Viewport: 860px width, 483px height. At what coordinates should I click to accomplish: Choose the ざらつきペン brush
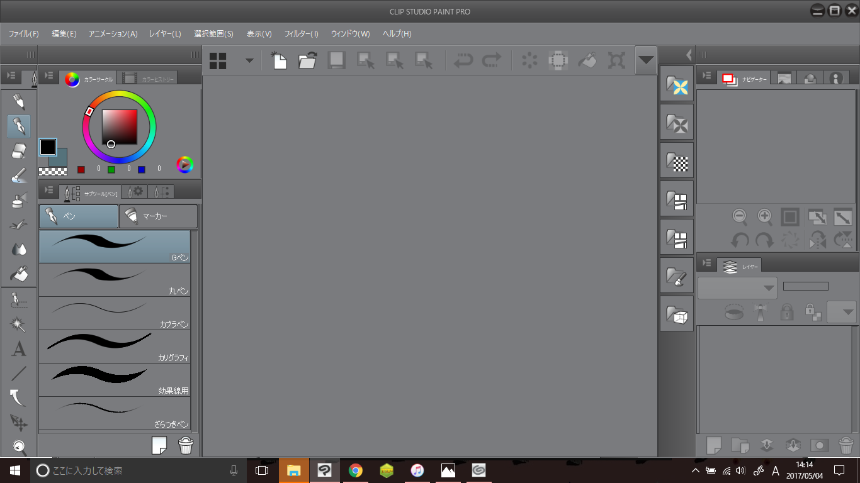click(x=115, y=413)
